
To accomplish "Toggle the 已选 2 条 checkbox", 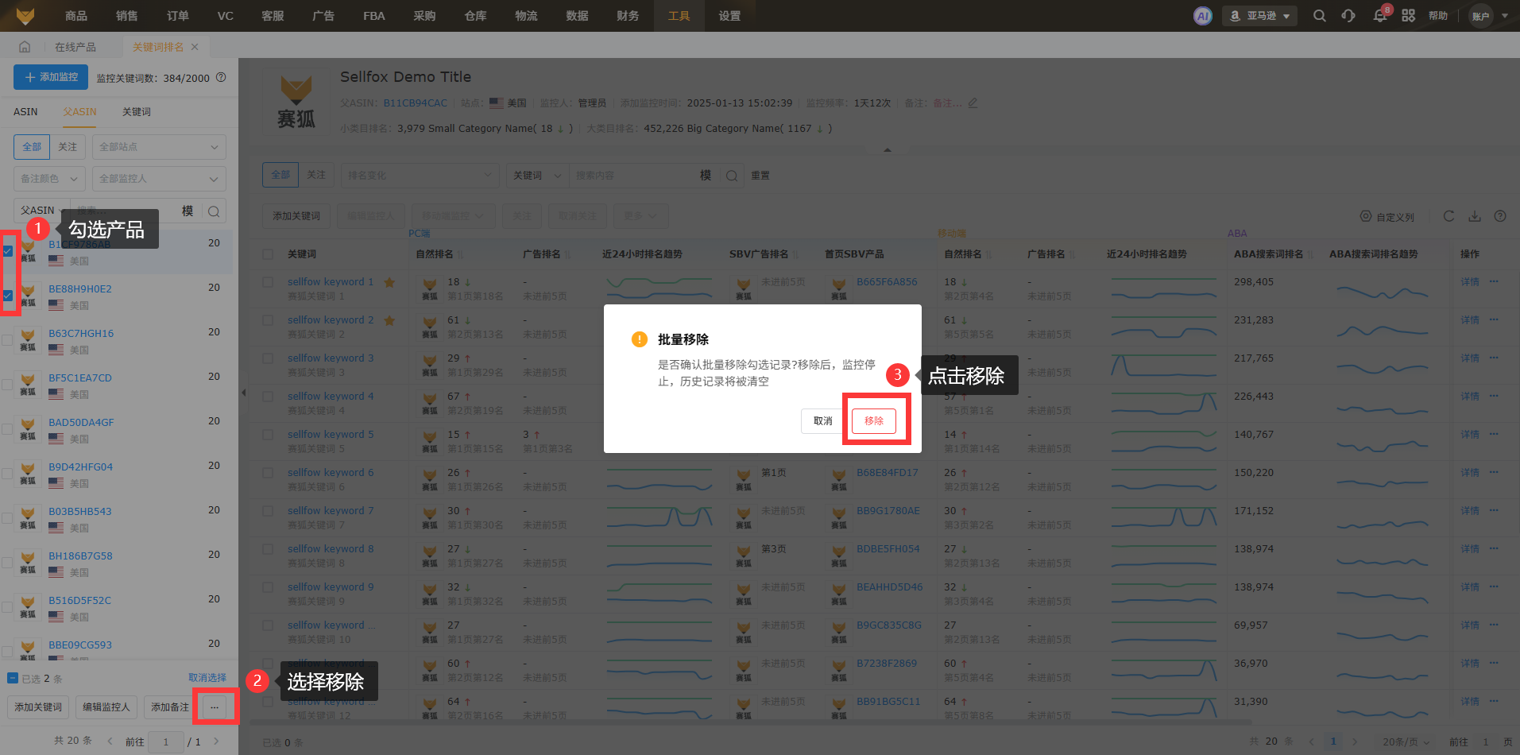I will (13, 679).
